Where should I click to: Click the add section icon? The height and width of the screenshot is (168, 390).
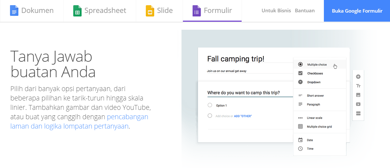pyautogui.click(x=358, y=113)
